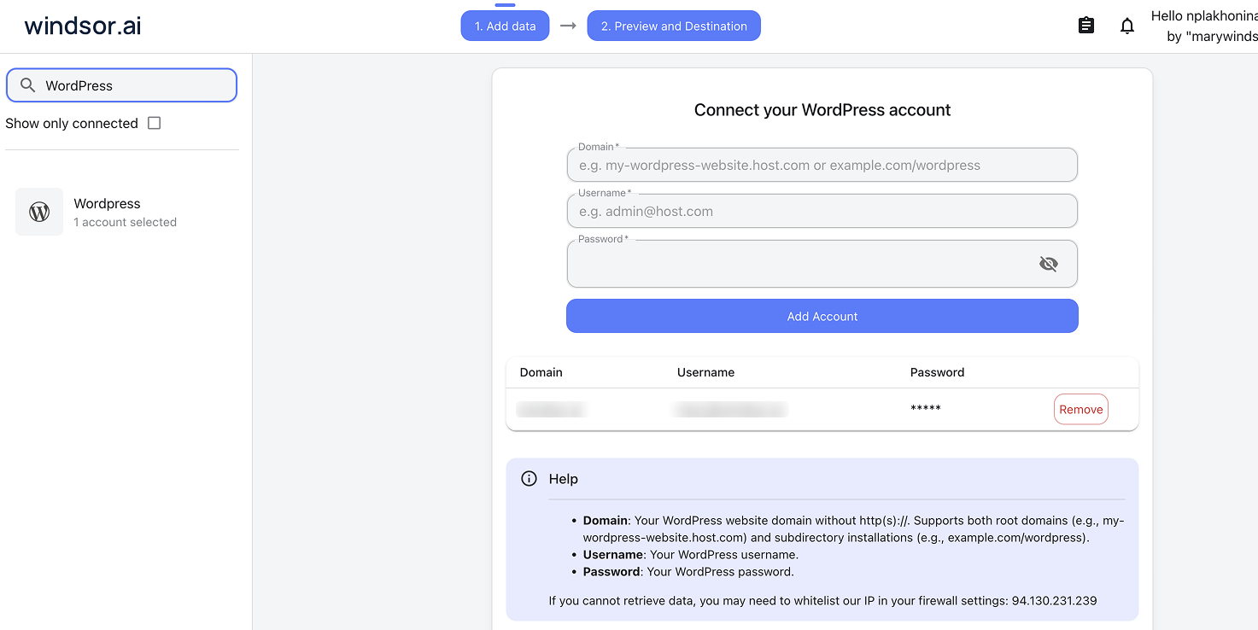This screenshot has height=630, width=1258.
Task: Enable the Show only connected checkbox
Action: point(154,123)
